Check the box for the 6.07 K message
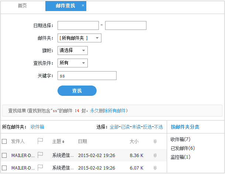The width and height of the screenshot is (225, 174). tap(4, 168)
